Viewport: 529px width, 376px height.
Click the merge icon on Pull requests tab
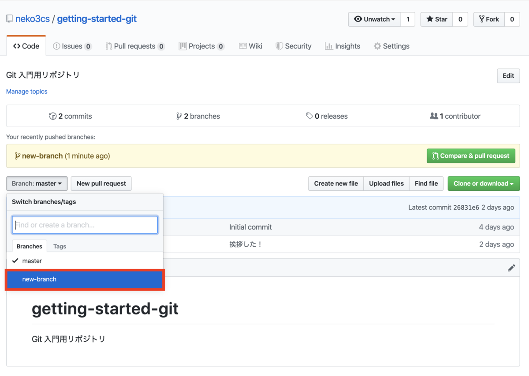click(108, 46)
